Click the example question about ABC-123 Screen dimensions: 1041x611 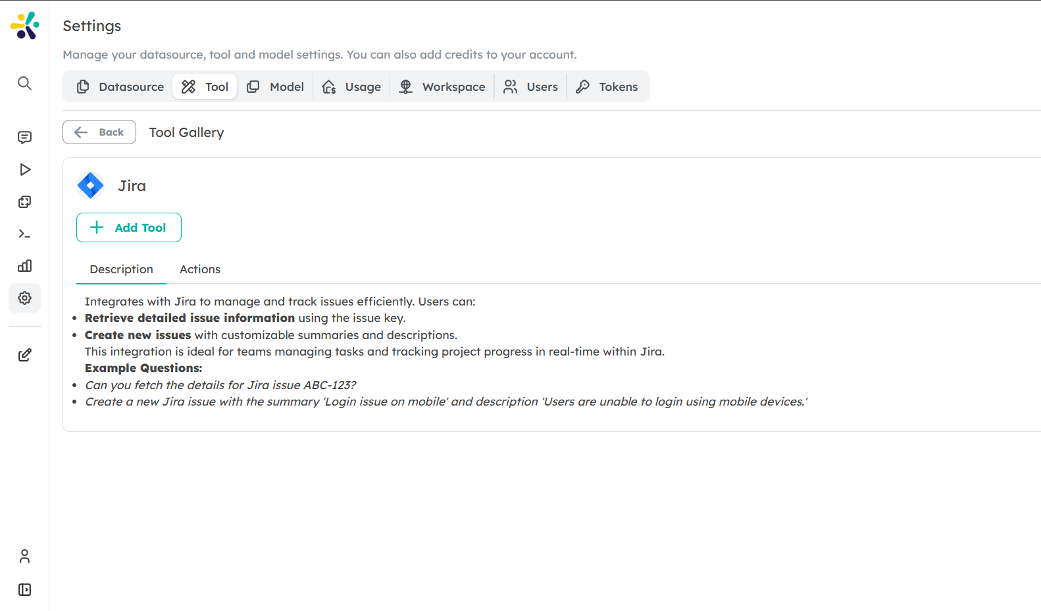click(220, 385)
